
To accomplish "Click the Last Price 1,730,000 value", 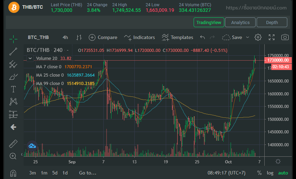I will pos(62,10).
